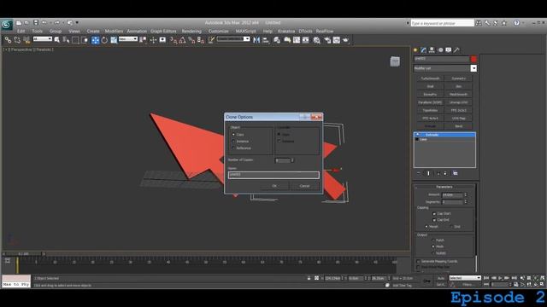Click the TurboSmooth modifier button

430,78
